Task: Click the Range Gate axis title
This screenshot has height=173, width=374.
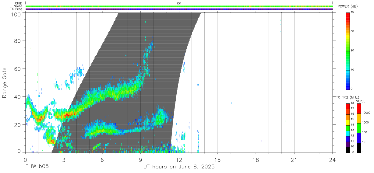Action: 5,83
